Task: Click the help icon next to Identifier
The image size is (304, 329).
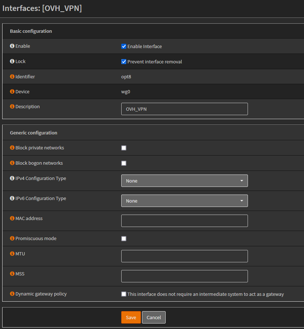Action: pos(12,77)
